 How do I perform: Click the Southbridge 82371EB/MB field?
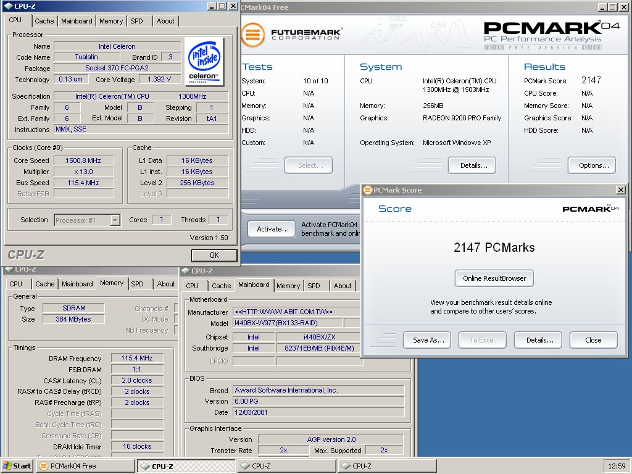pos(318,348)
